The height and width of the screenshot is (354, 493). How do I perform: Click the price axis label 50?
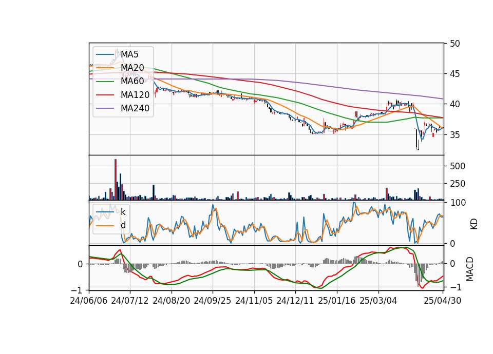[454, 44]
